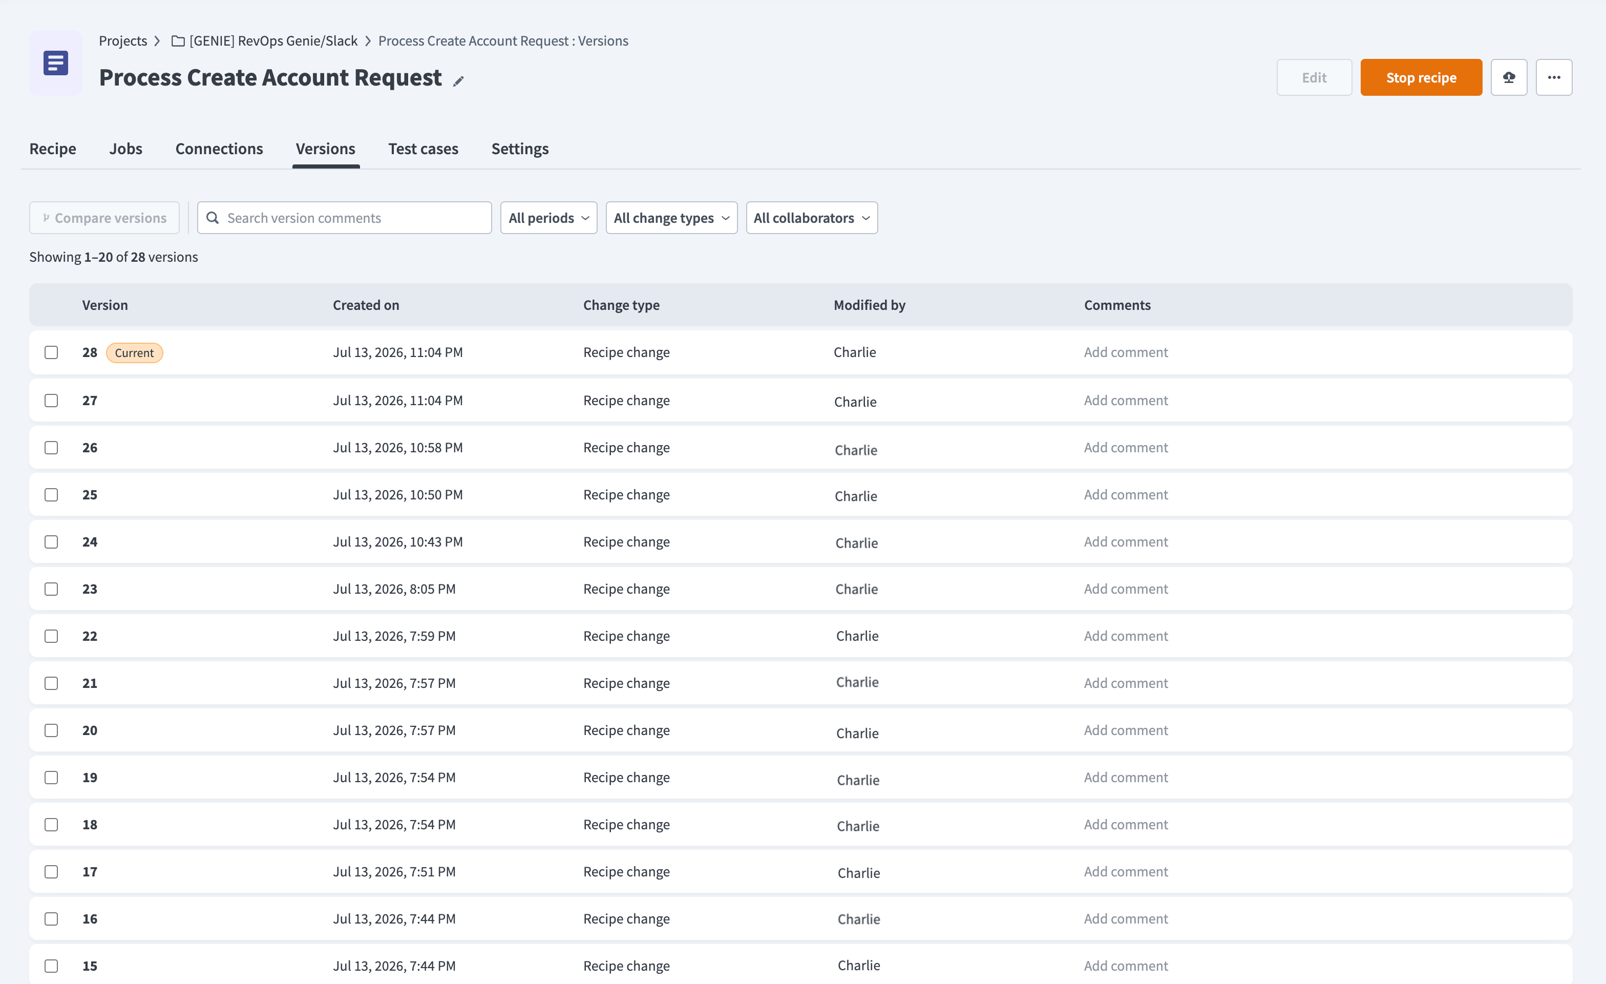
Task: Click the Edit button
Action: [x=1314, y=77]
